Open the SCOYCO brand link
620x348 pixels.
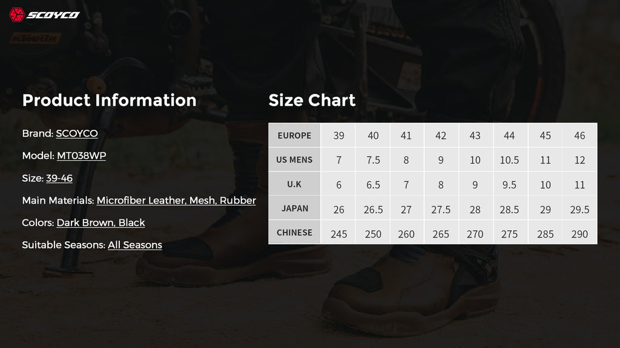pyautogui.click(x=77, y=134)
